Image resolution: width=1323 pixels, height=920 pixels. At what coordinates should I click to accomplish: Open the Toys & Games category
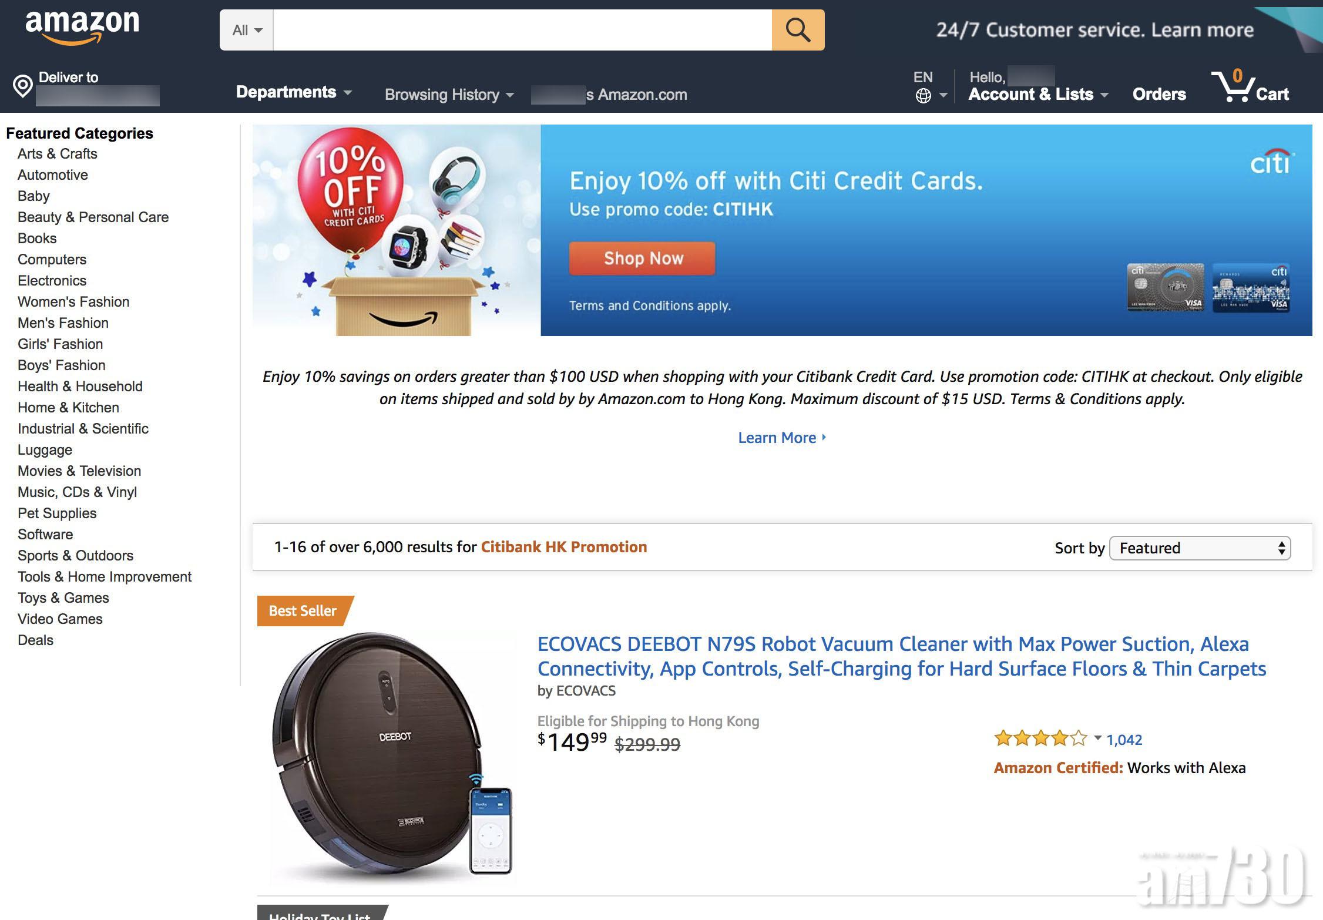click(x=63, y=597)
